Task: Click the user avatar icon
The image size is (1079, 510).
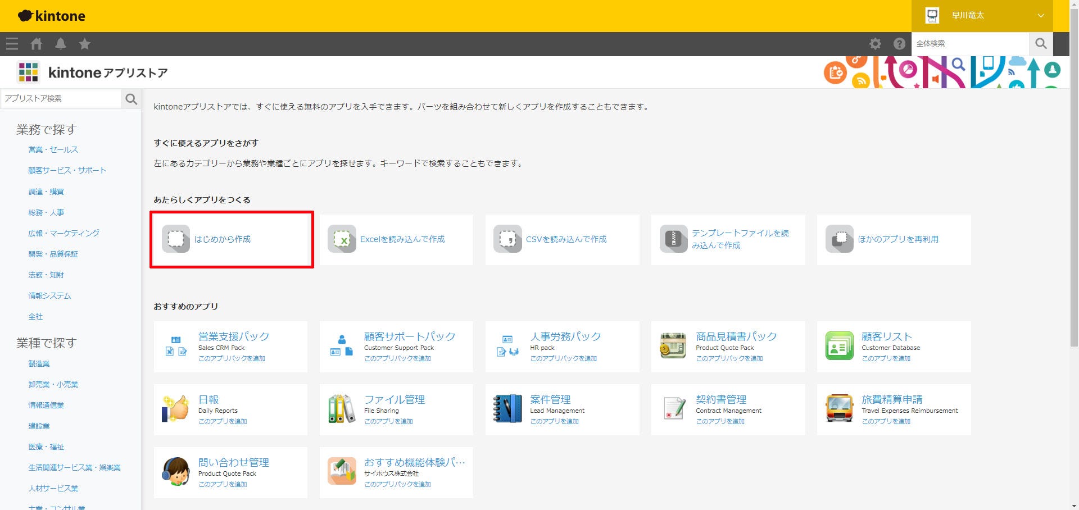Action: point(932,16)
